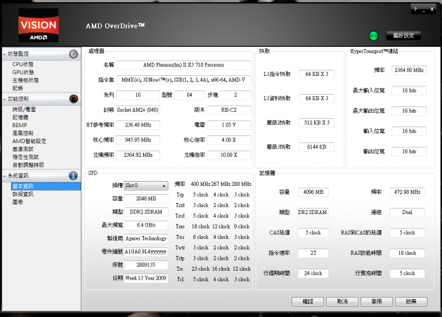Image resolution: width=442 pixels, height=317 pixels.
Task: Go to 時脈/電壓 settings
Action: click(24, 109)
